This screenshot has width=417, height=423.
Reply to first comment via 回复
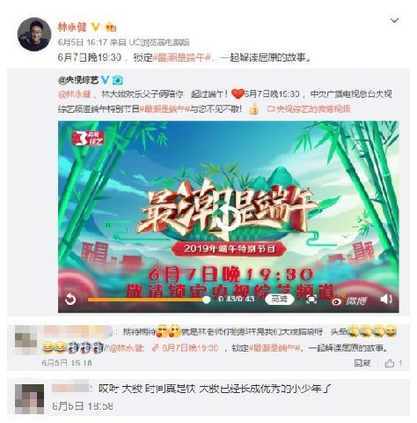click(x=362, y=363)
